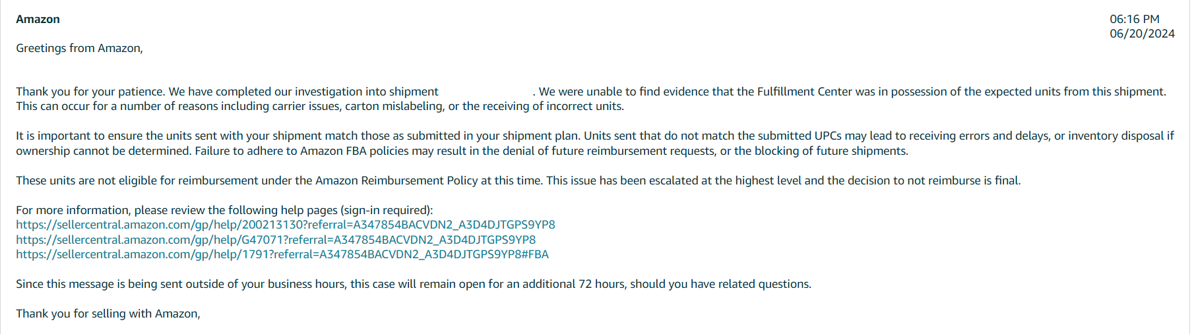The width and height of the screenshot is (1192, 334).
Task: Click the '72 hours' text
Action: click(x=601, y=284)
